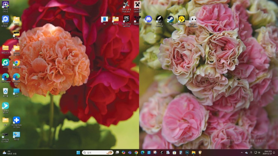
Task: Show hidden system tray icons
Action: pyautogui.click(x=242, y=153)
